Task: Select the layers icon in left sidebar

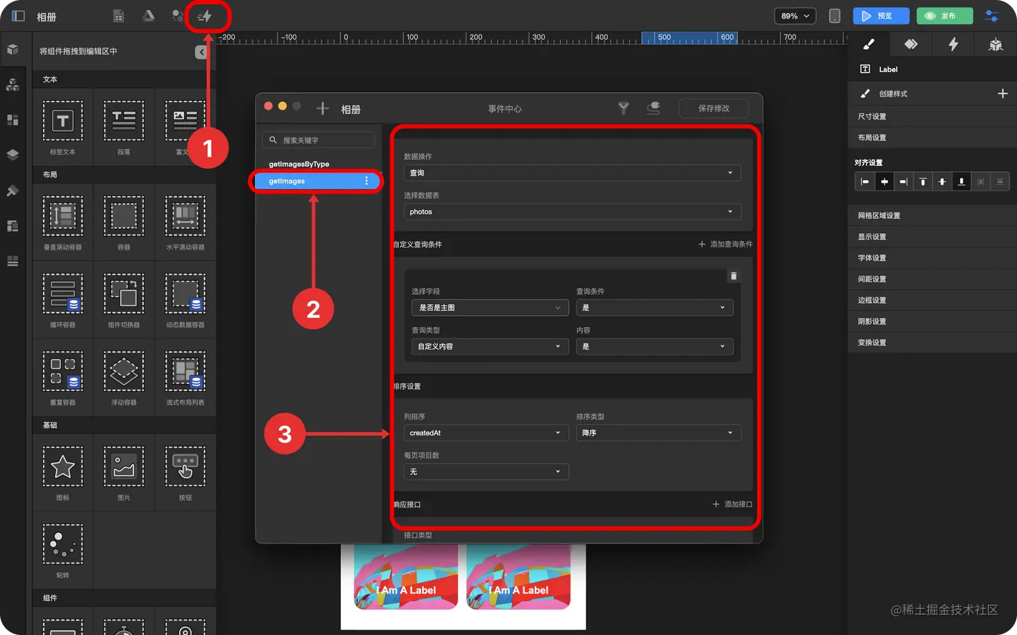Action: tap(12, 155)
